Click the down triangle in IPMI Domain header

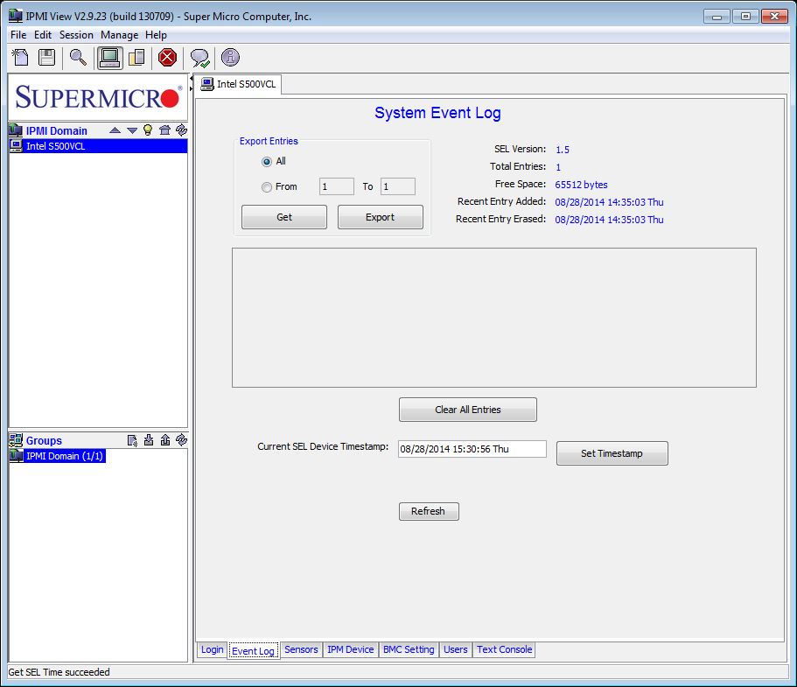(132, 130)
